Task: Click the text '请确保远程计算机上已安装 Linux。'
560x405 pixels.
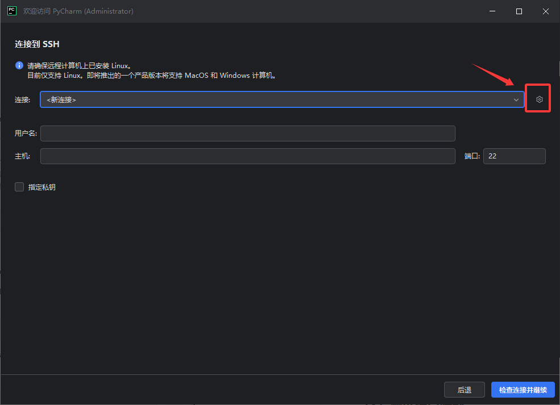Action: pyautogui.click(x=80, y=66)
